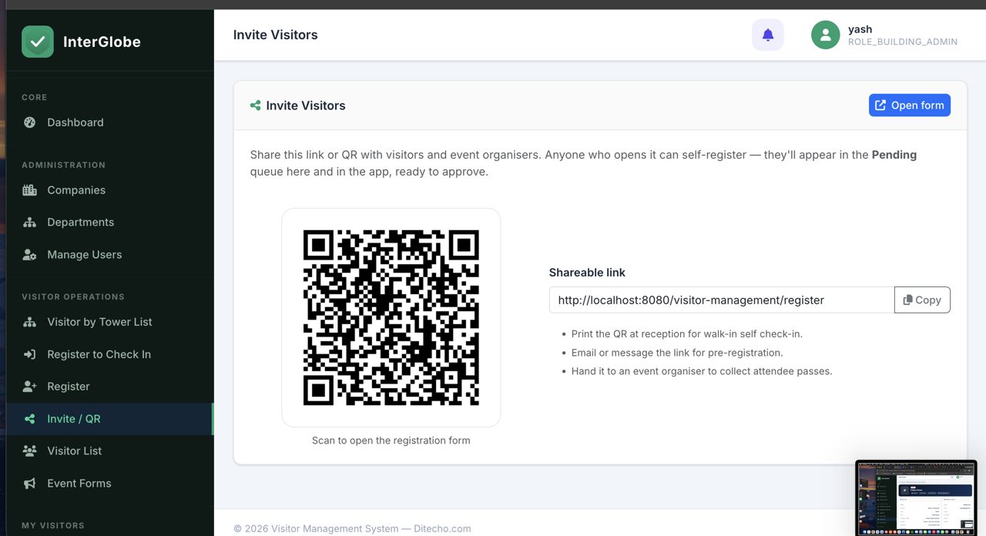The height and width of the screenshot is (536, 986).
Task: Click the Visitor List people icon
Action: tap(30, 451)
